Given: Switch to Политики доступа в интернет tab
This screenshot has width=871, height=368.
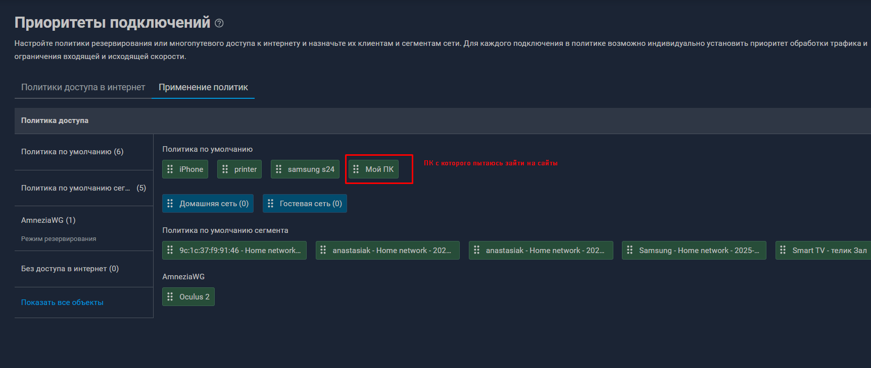Looking at the screenshot, I should tap(83, 87).
